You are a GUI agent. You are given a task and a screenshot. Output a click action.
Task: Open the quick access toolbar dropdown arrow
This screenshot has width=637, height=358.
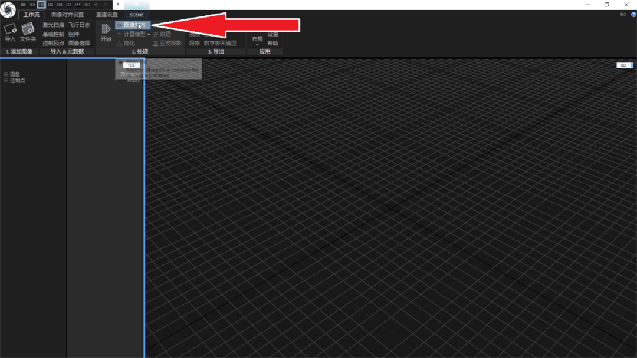118,5
